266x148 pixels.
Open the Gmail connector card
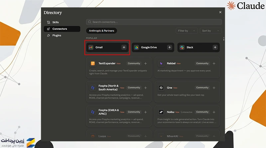(x=107, y=47)
